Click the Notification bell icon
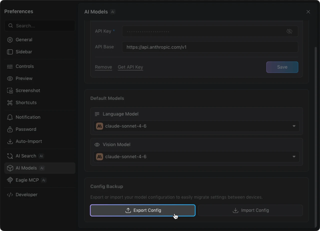Viewport: 320px width, 231px height. pos(10,117)
